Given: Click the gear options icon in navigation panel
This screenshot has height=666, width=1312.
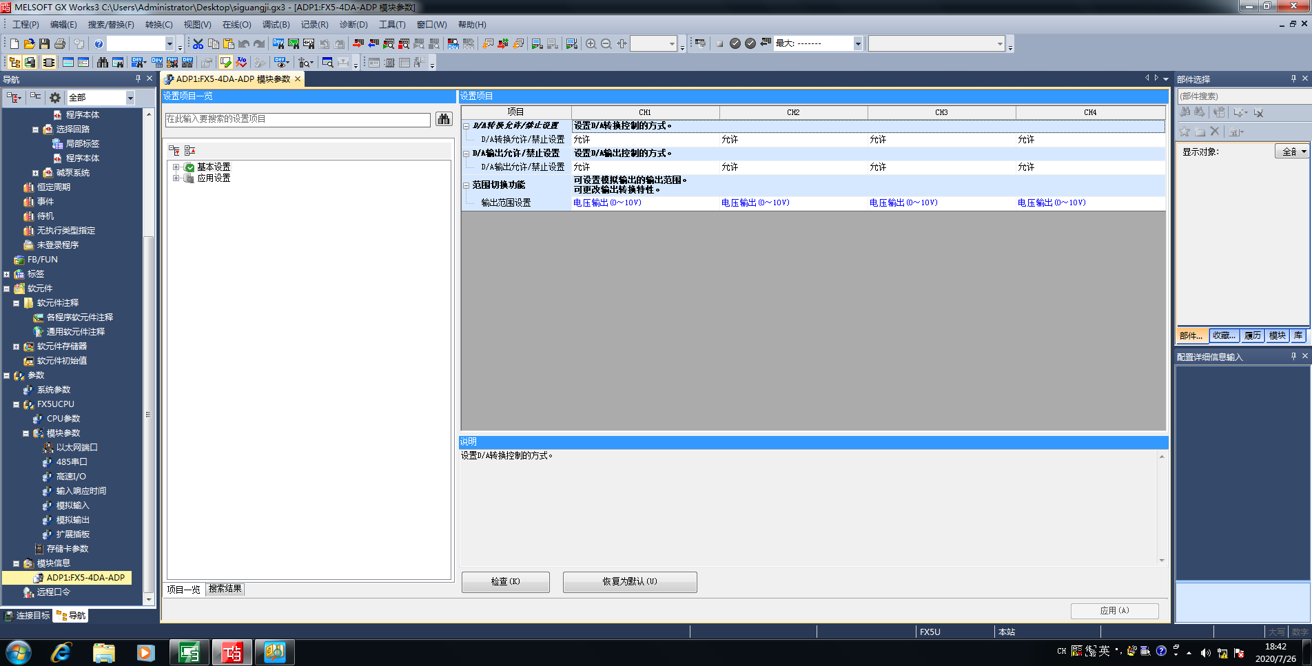Looking at the screenshot, I should pos(55,98).
